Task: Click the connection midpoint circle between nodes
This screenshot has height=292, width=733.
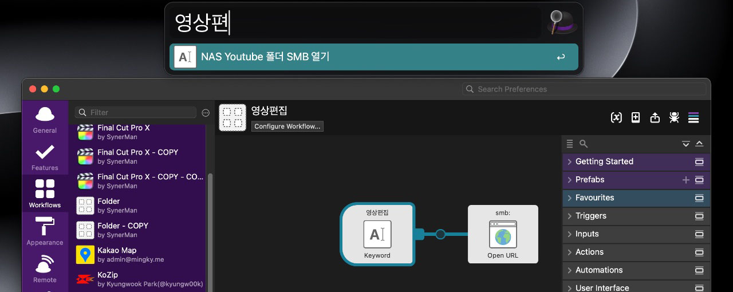Action: coord(440,234)
